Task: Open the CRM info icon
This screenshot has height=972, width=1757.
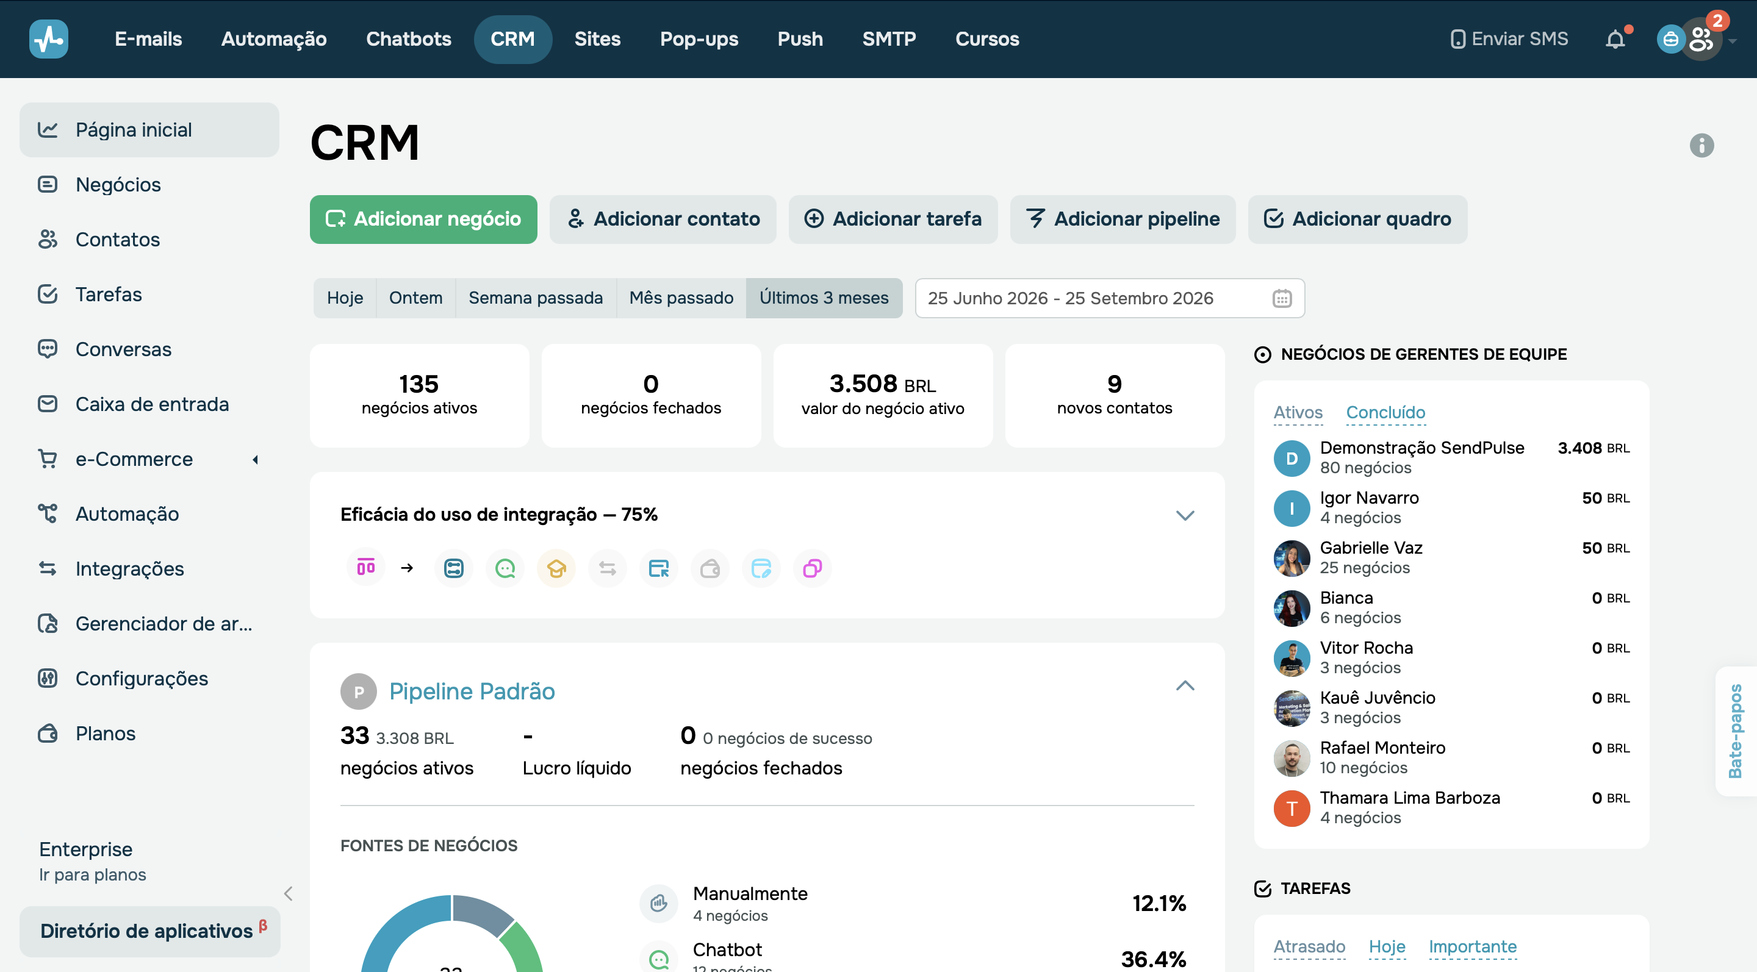Action: click(x=1701, y=145)
